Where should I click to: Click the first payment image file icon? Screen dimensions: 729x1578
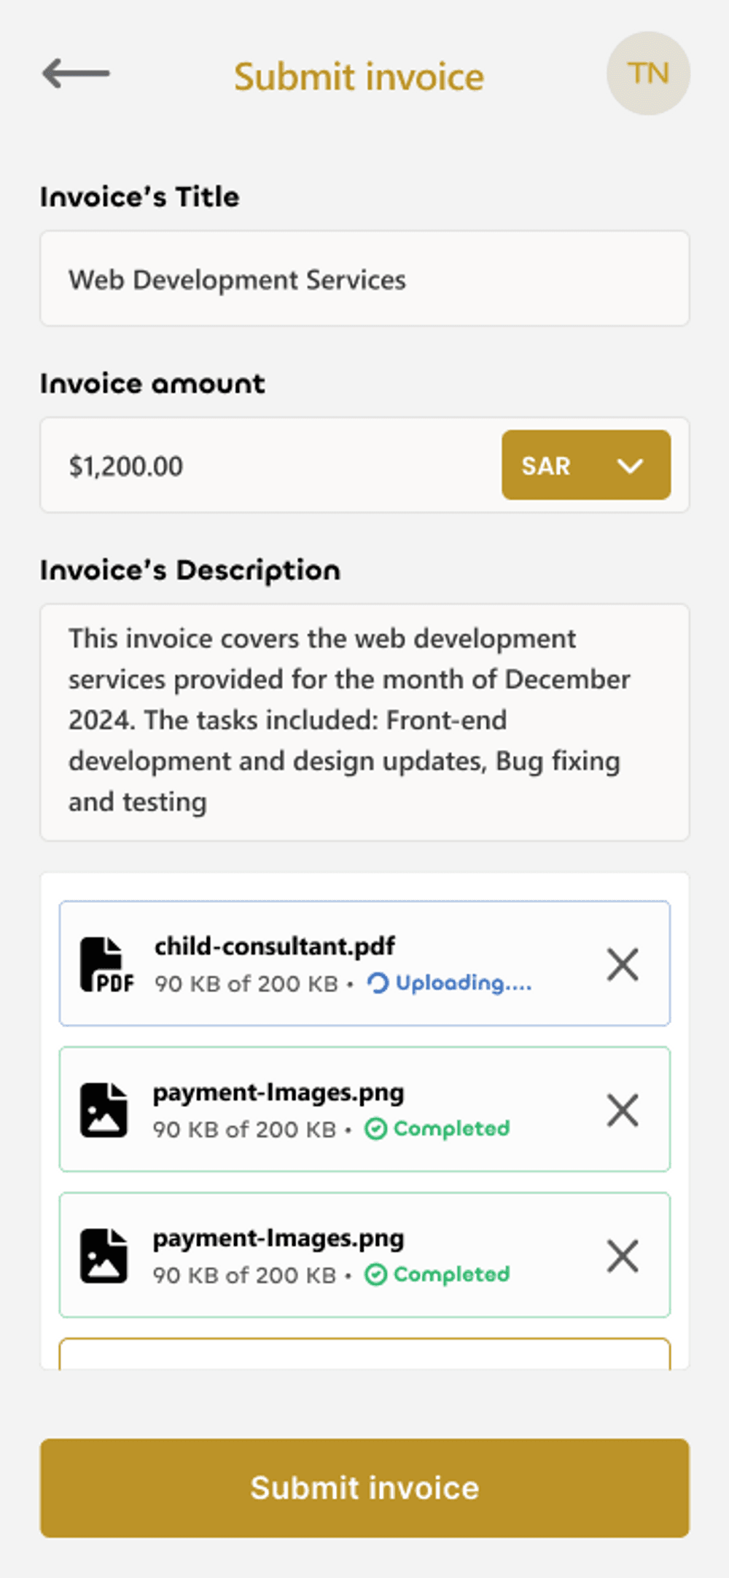click(x=104, y=1110)
